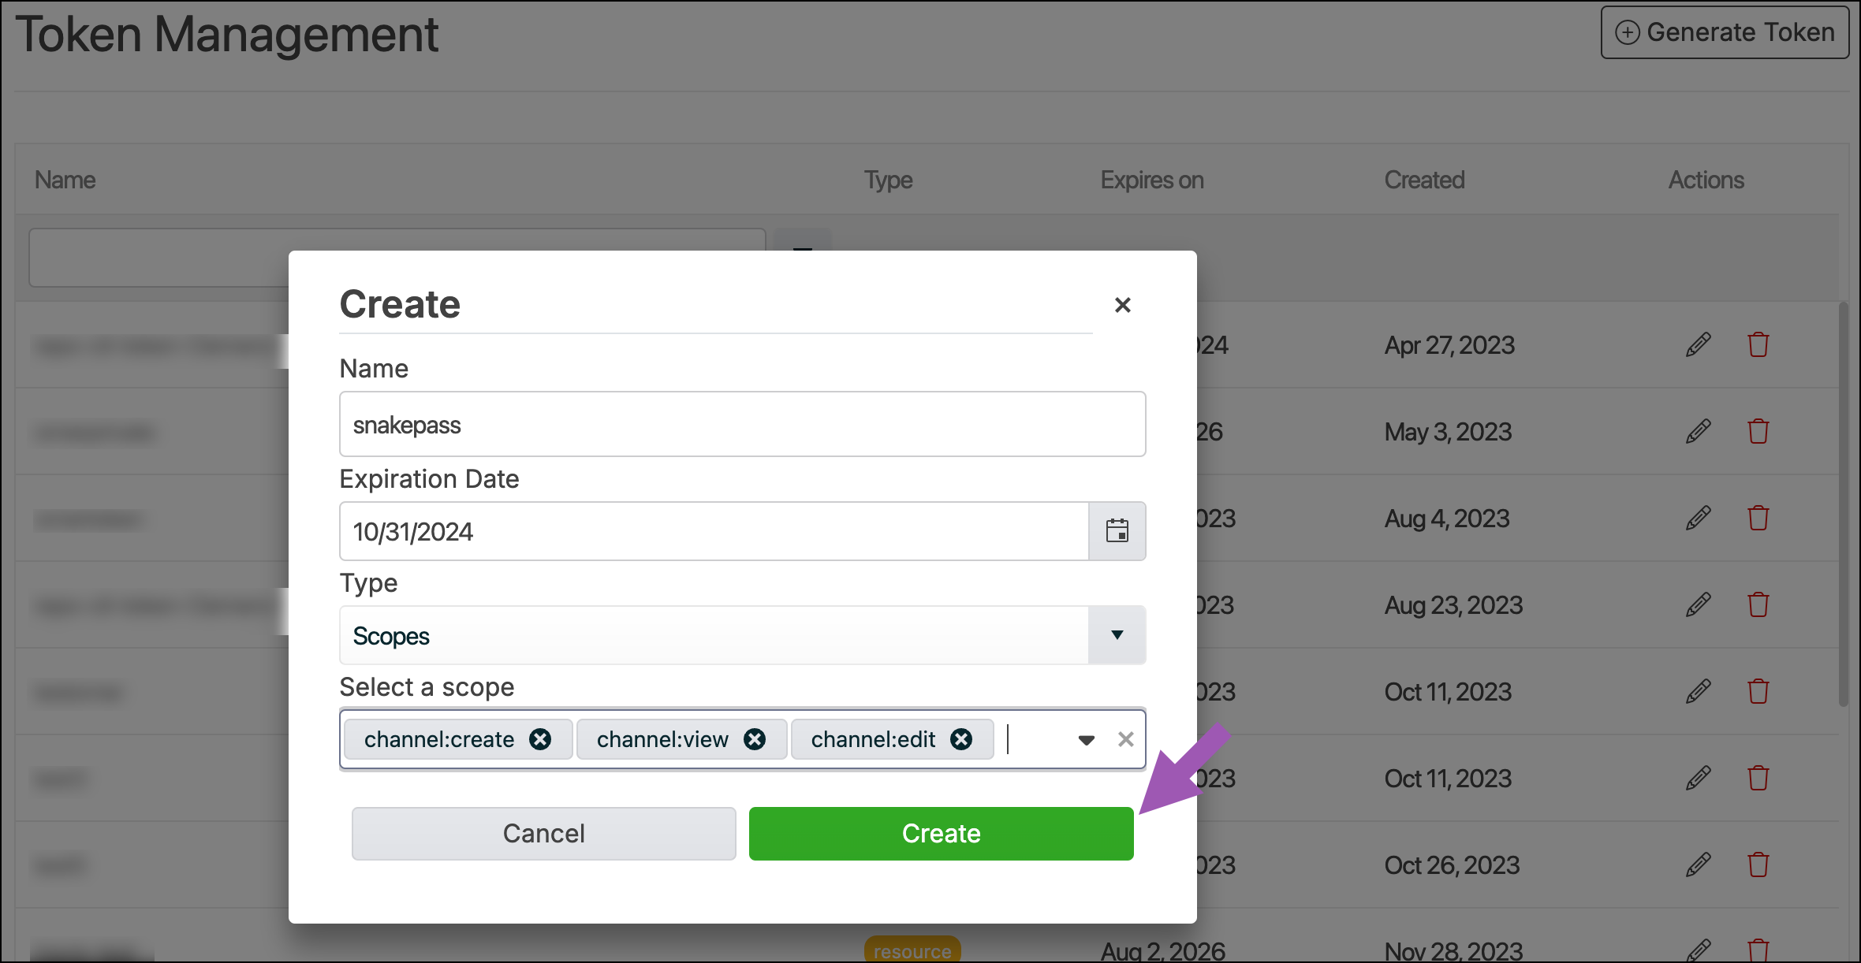Sort by the Created column header
1861x963 pixels.
(x=1424, y=180)
